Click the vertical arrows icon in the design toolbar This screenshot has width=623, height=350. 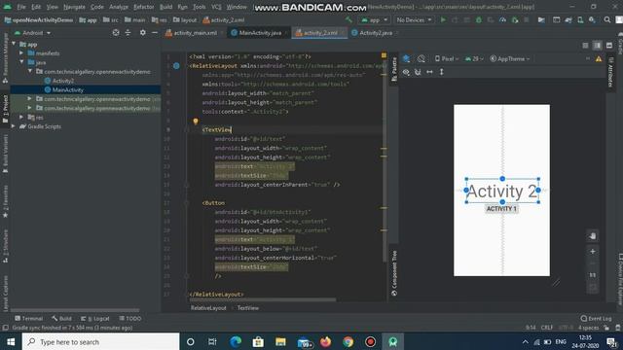click(x=441, y=72)
